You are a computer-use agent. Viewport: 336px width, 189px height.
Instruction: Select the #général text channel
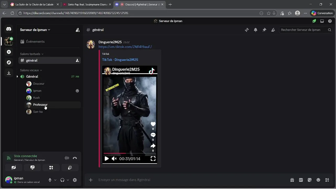tap(49, 60)
